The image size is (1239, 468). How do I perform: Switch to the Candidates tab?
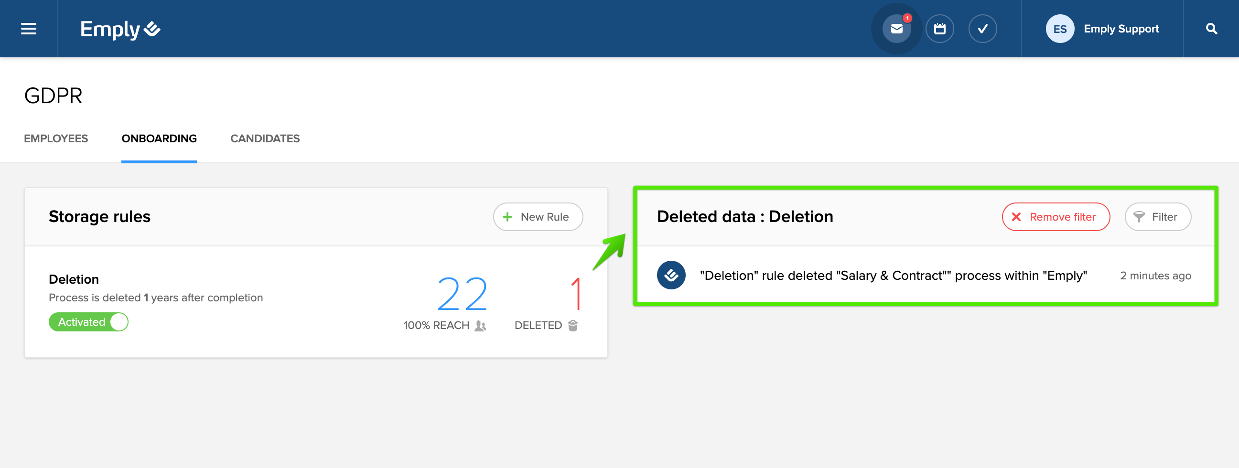click(265, 138)
